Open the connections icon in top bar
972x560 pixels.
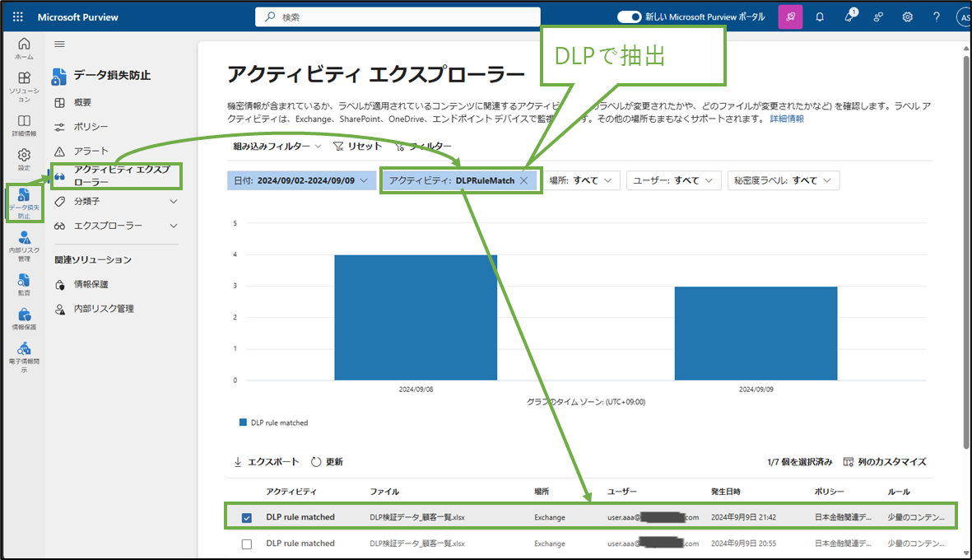coord(878,16)
